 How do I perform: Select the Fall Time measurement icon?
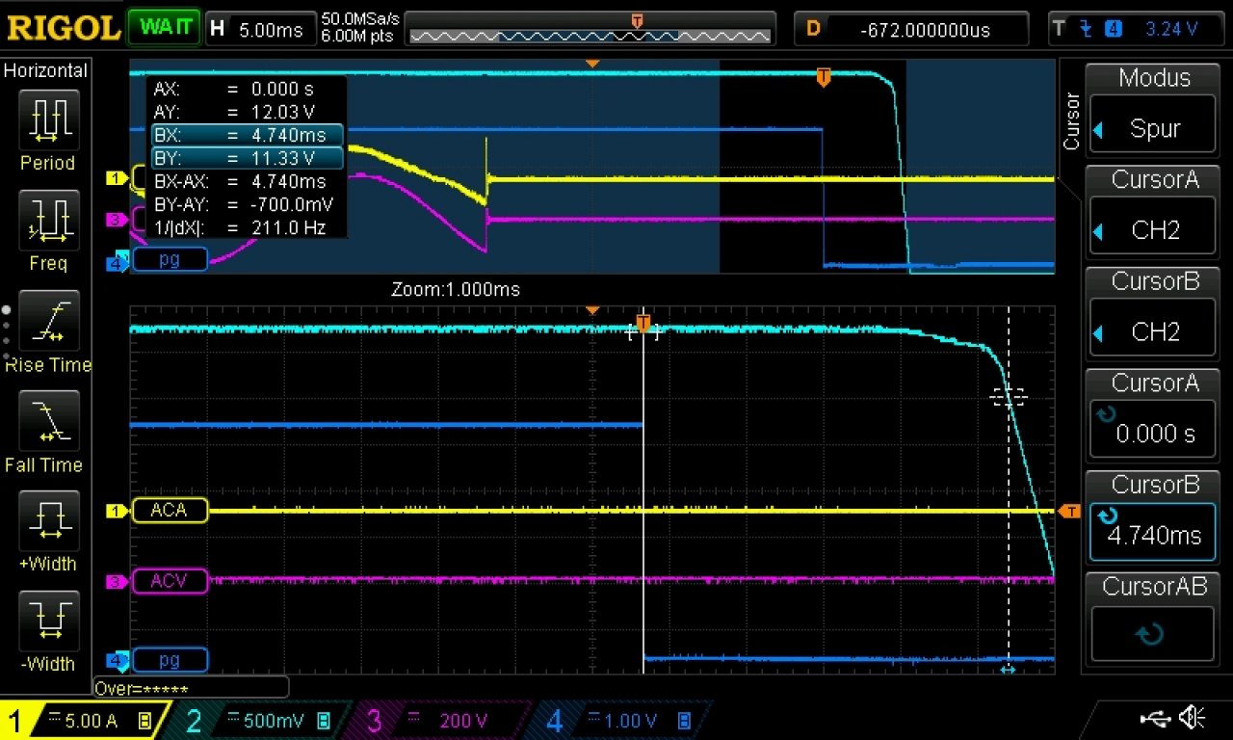[x=48, y=421]
